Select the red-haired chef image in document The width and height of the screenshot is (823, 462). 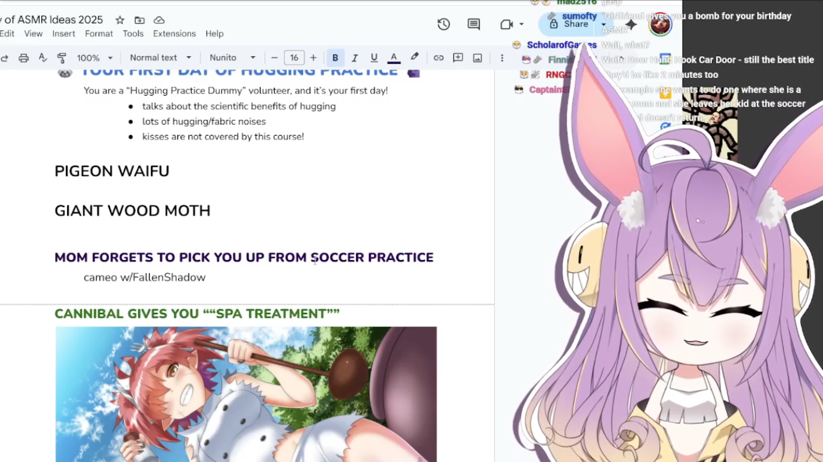[246, 394]
